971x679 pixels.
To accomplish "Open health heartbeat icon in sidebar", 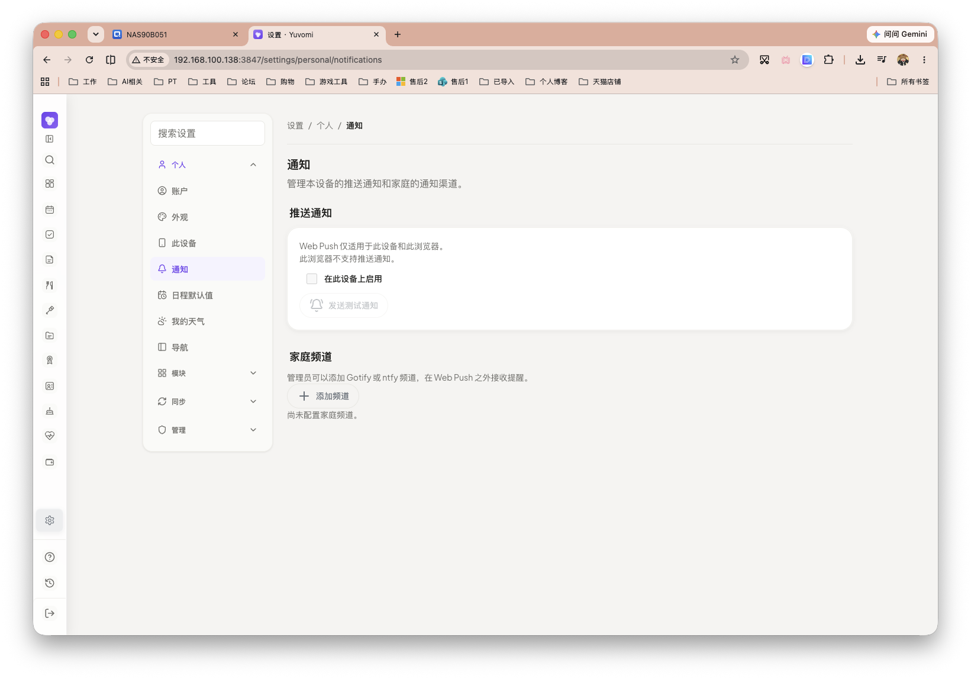I will click(x=50, y=436).
